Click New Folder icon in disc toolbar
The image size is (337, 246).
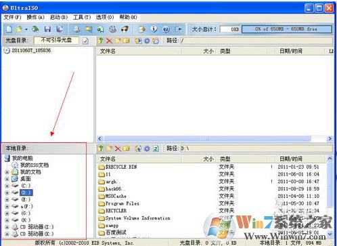pos(118,41)
